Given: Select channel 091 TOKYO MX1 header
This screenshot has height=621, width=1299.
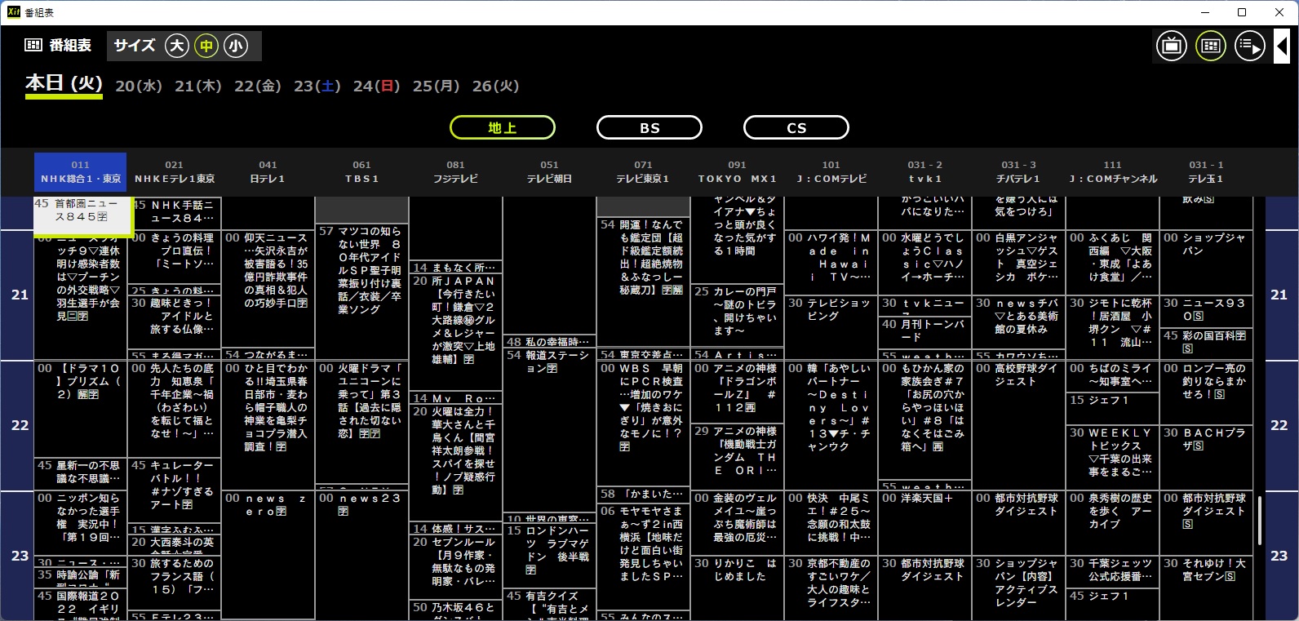Looking at the screenshot, I should point(738,172).
